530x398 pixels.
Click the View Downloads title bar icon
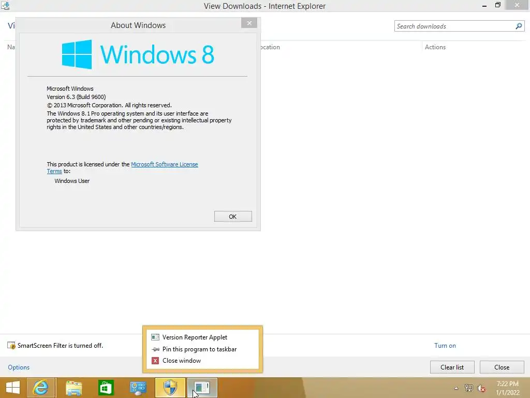pos(5,5)
